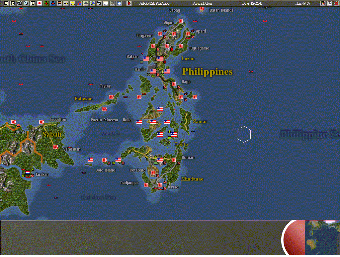Viewport: 340px width, 257px height.
Task: Click the red X exit button
Action: coord(336,3)
